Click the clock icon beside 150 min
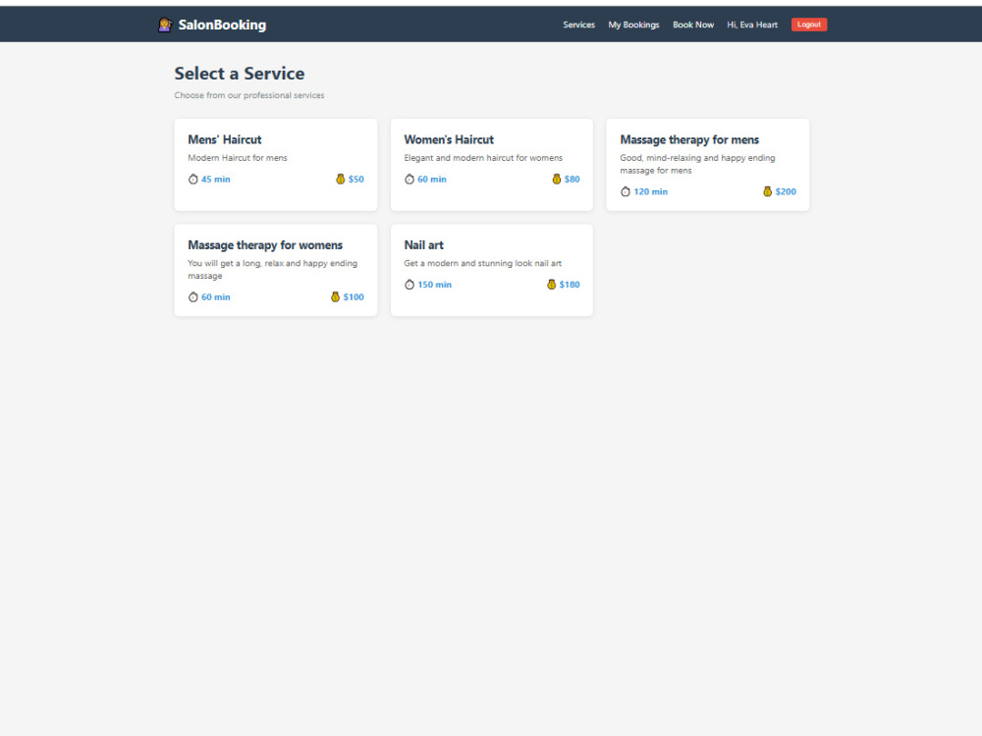The width and height of the screenshot is (982, 736). [x=409, y=285]
